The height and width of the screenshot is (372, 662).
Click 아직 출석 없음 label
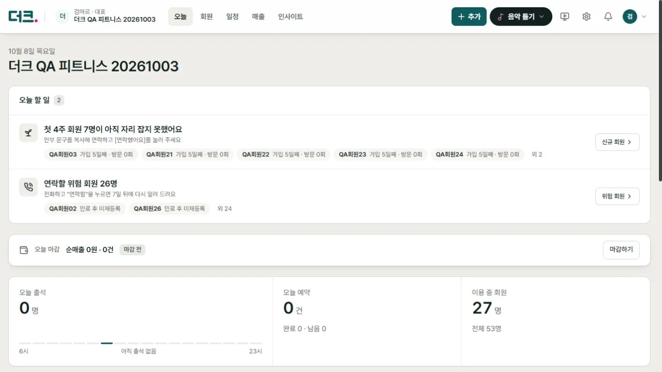click(x=139, y=351)
